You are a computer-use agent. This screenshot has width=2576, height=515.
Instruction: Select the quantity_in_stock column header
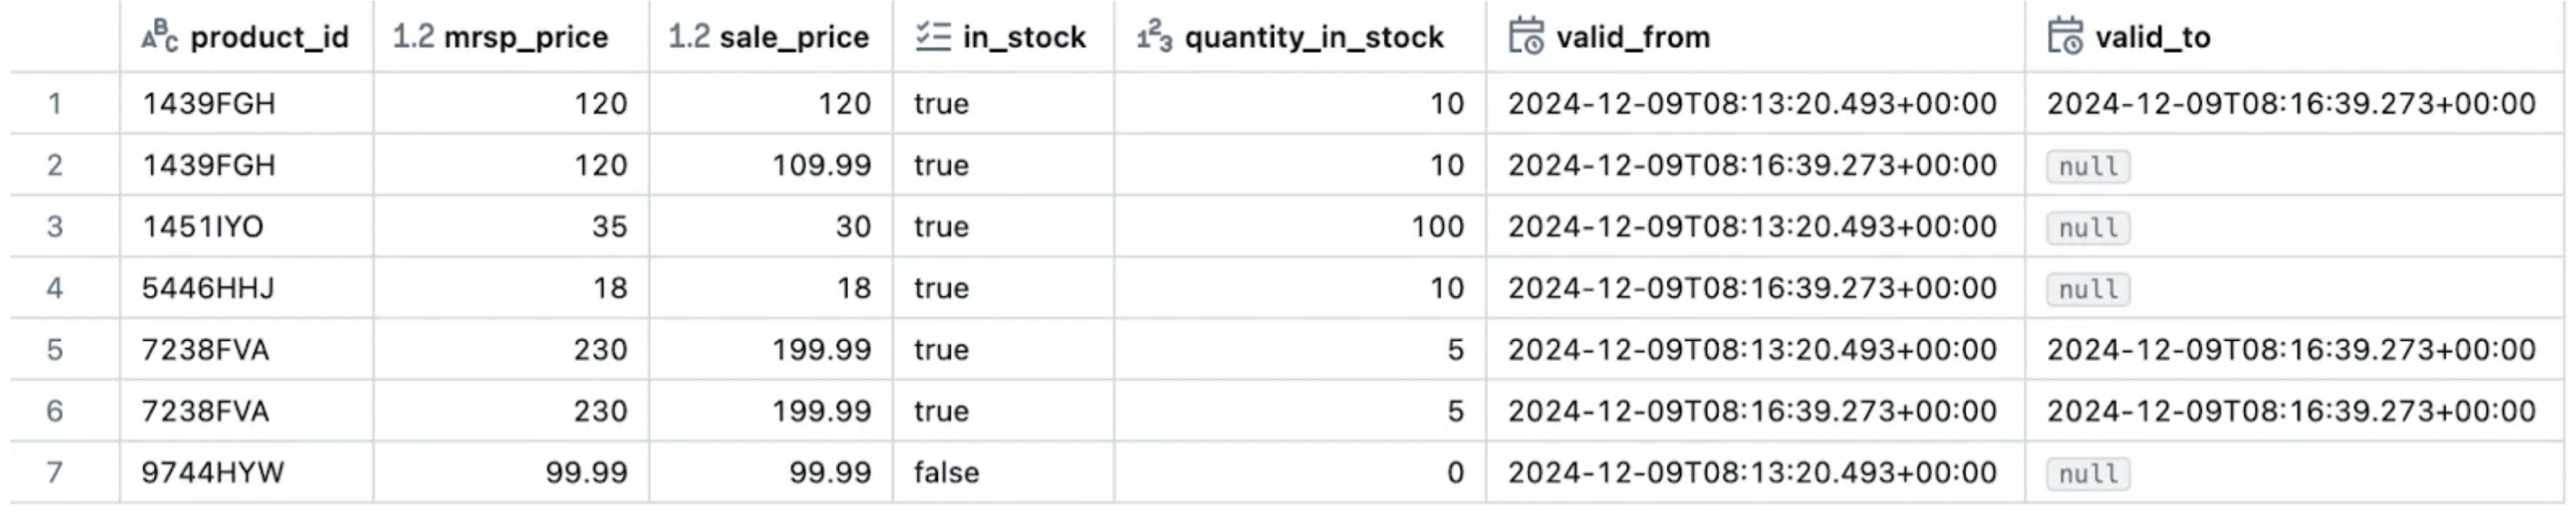1313,37
